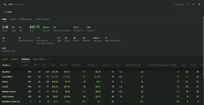Click the underlined WTSD stat label
Viewport: 204px width, 105px height.
click(67, 41)
